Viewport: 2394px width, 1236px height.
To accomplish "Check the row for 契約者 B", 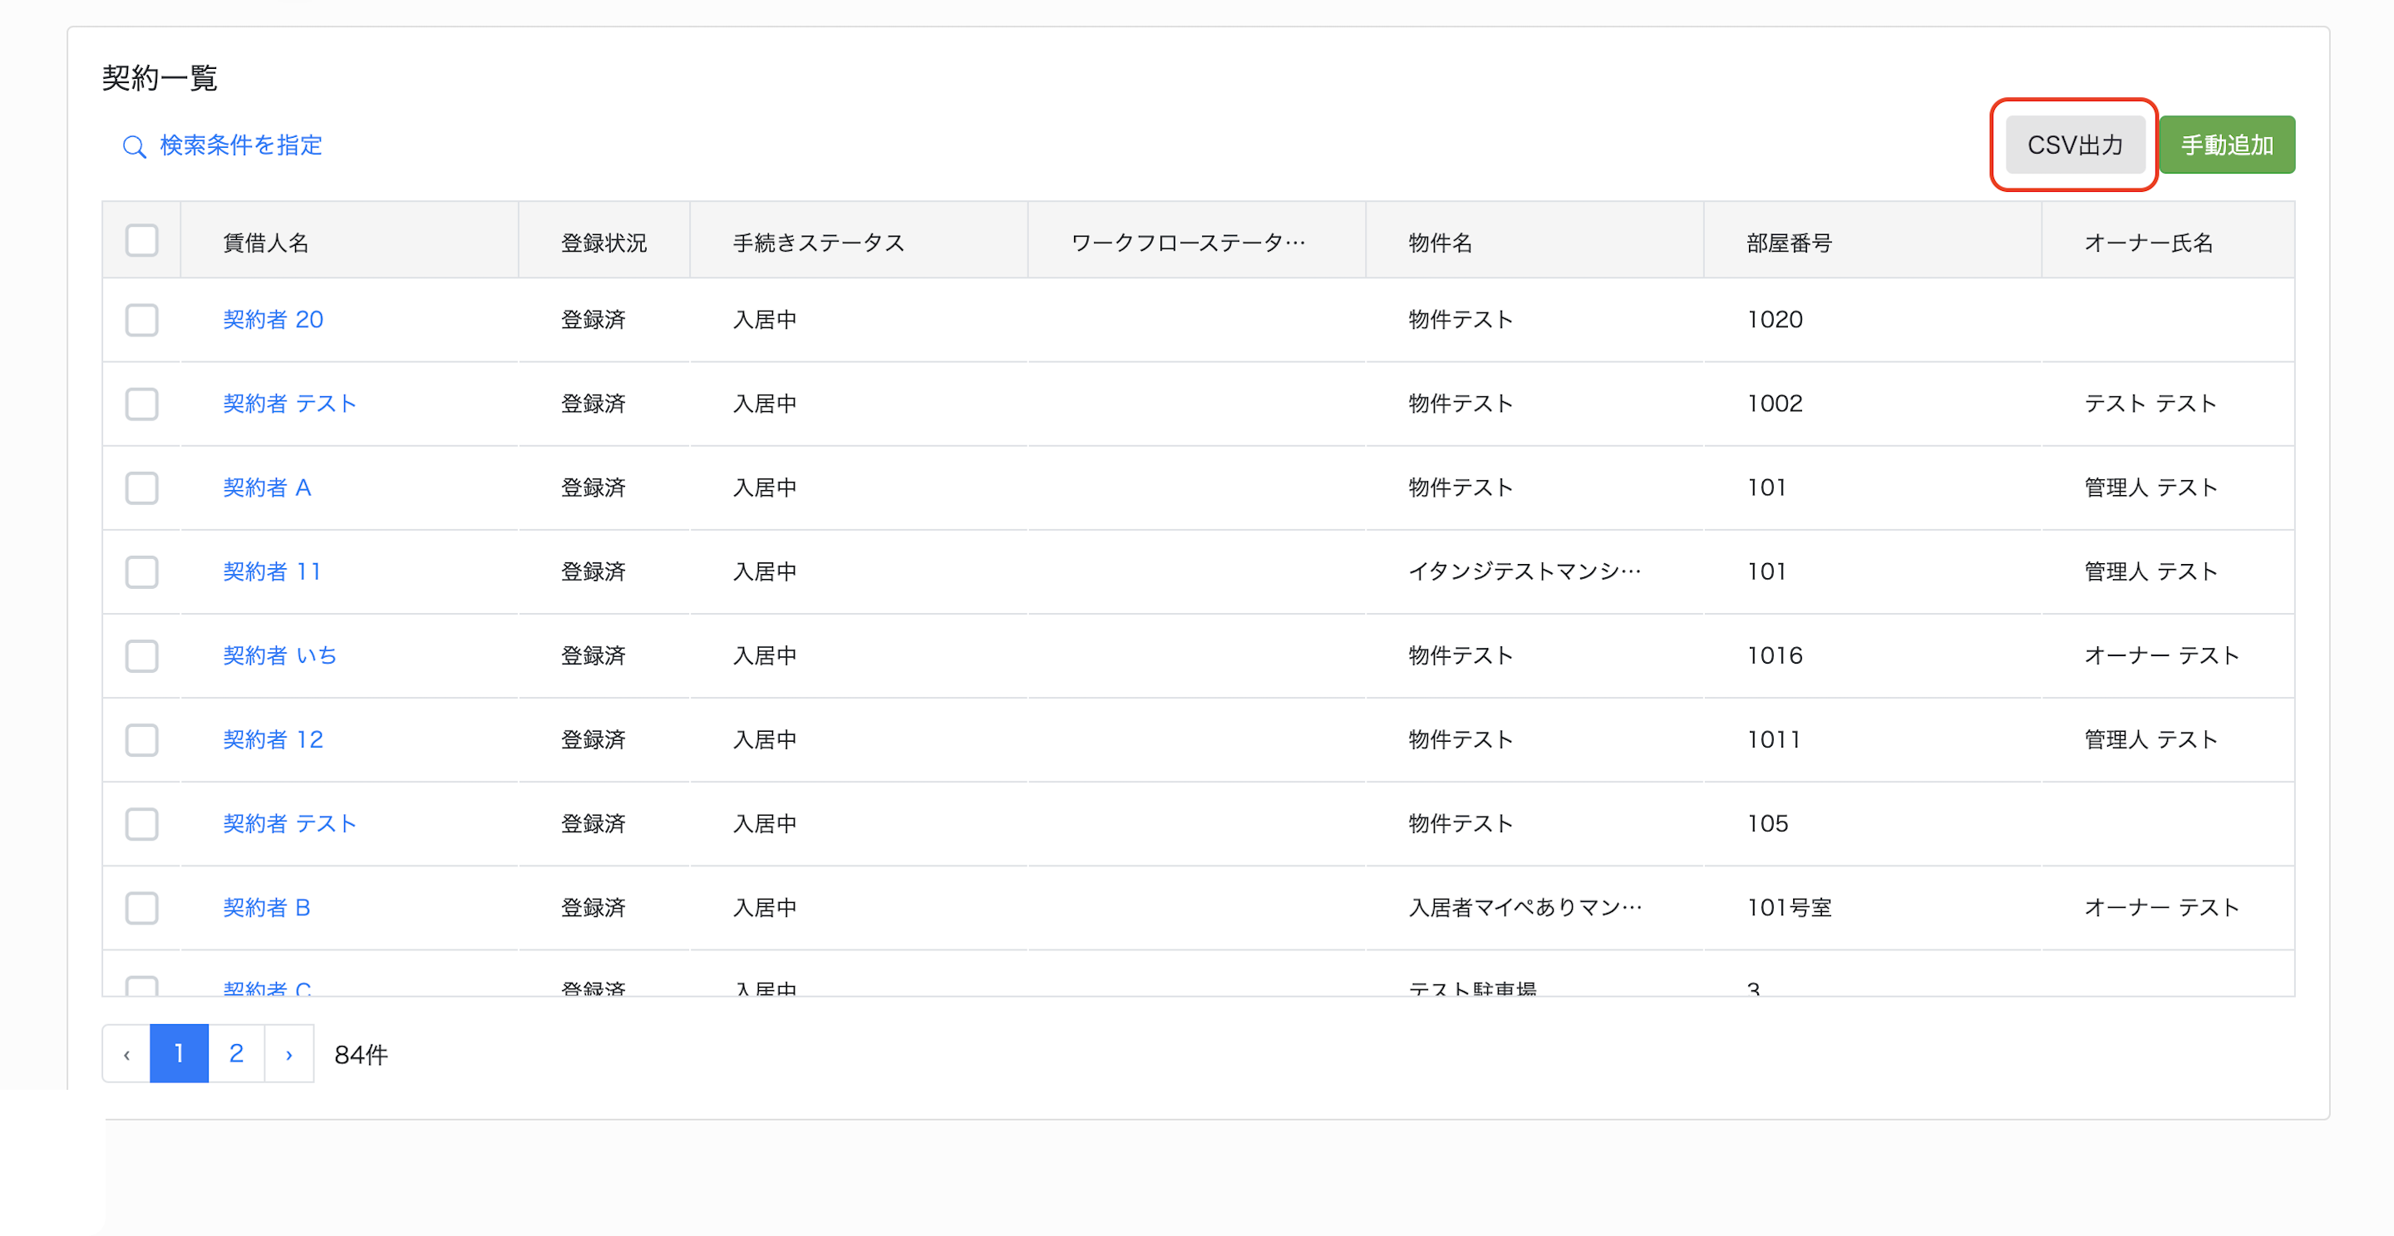I will (x=142, y=907).
